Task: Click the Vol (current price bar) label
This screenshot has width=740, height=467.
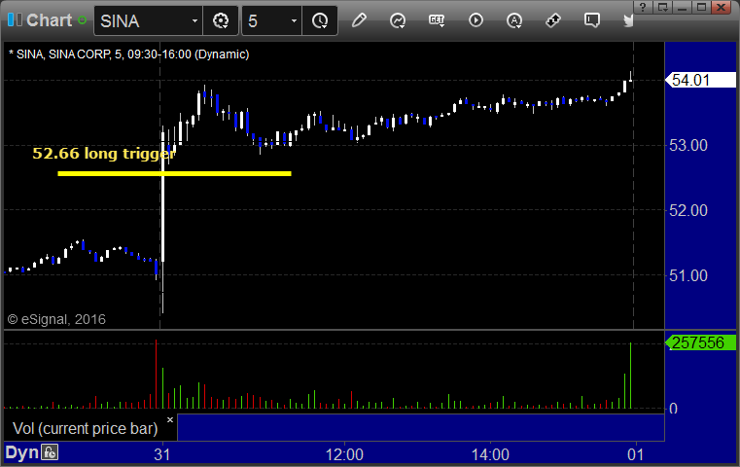Action: (85, 428)
